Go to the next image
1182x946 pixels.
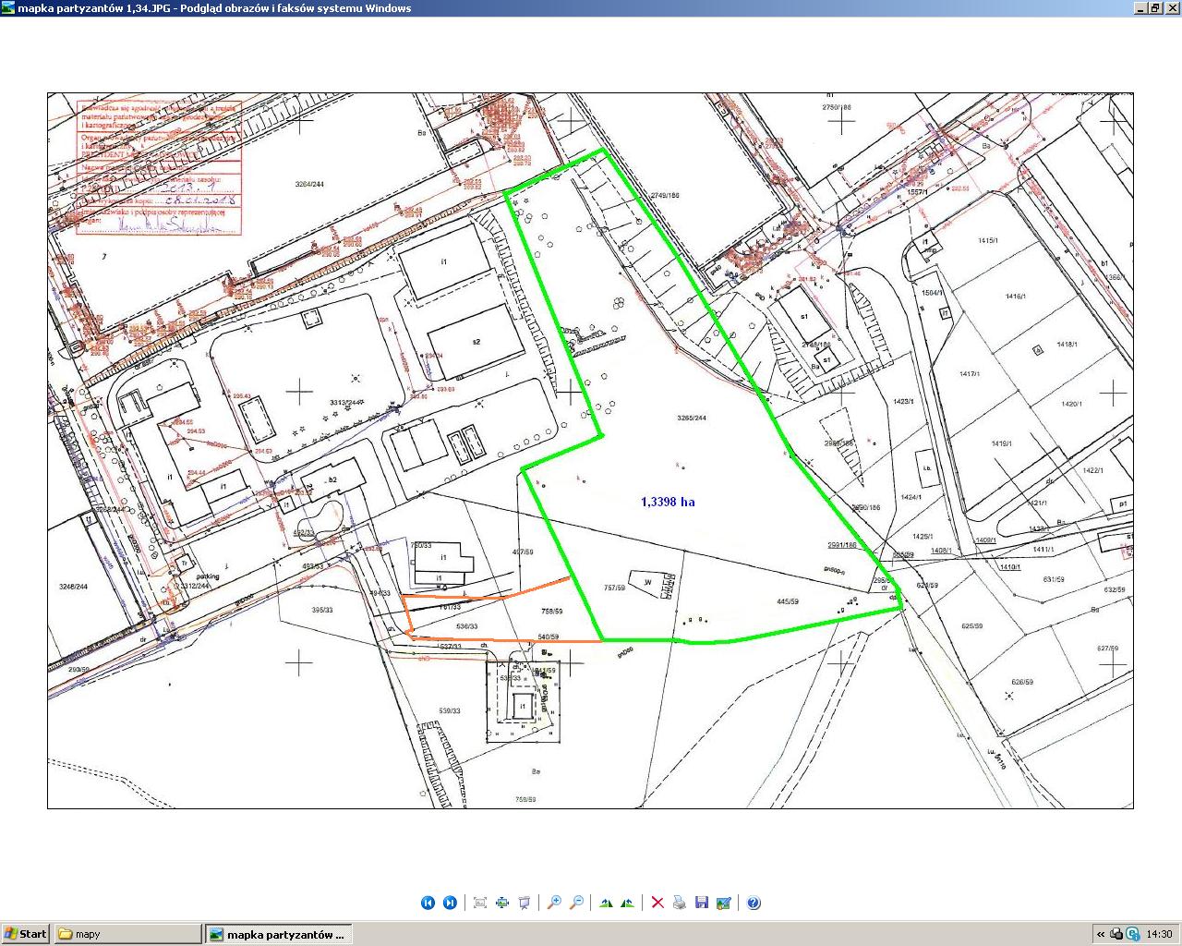pos(450,903)
